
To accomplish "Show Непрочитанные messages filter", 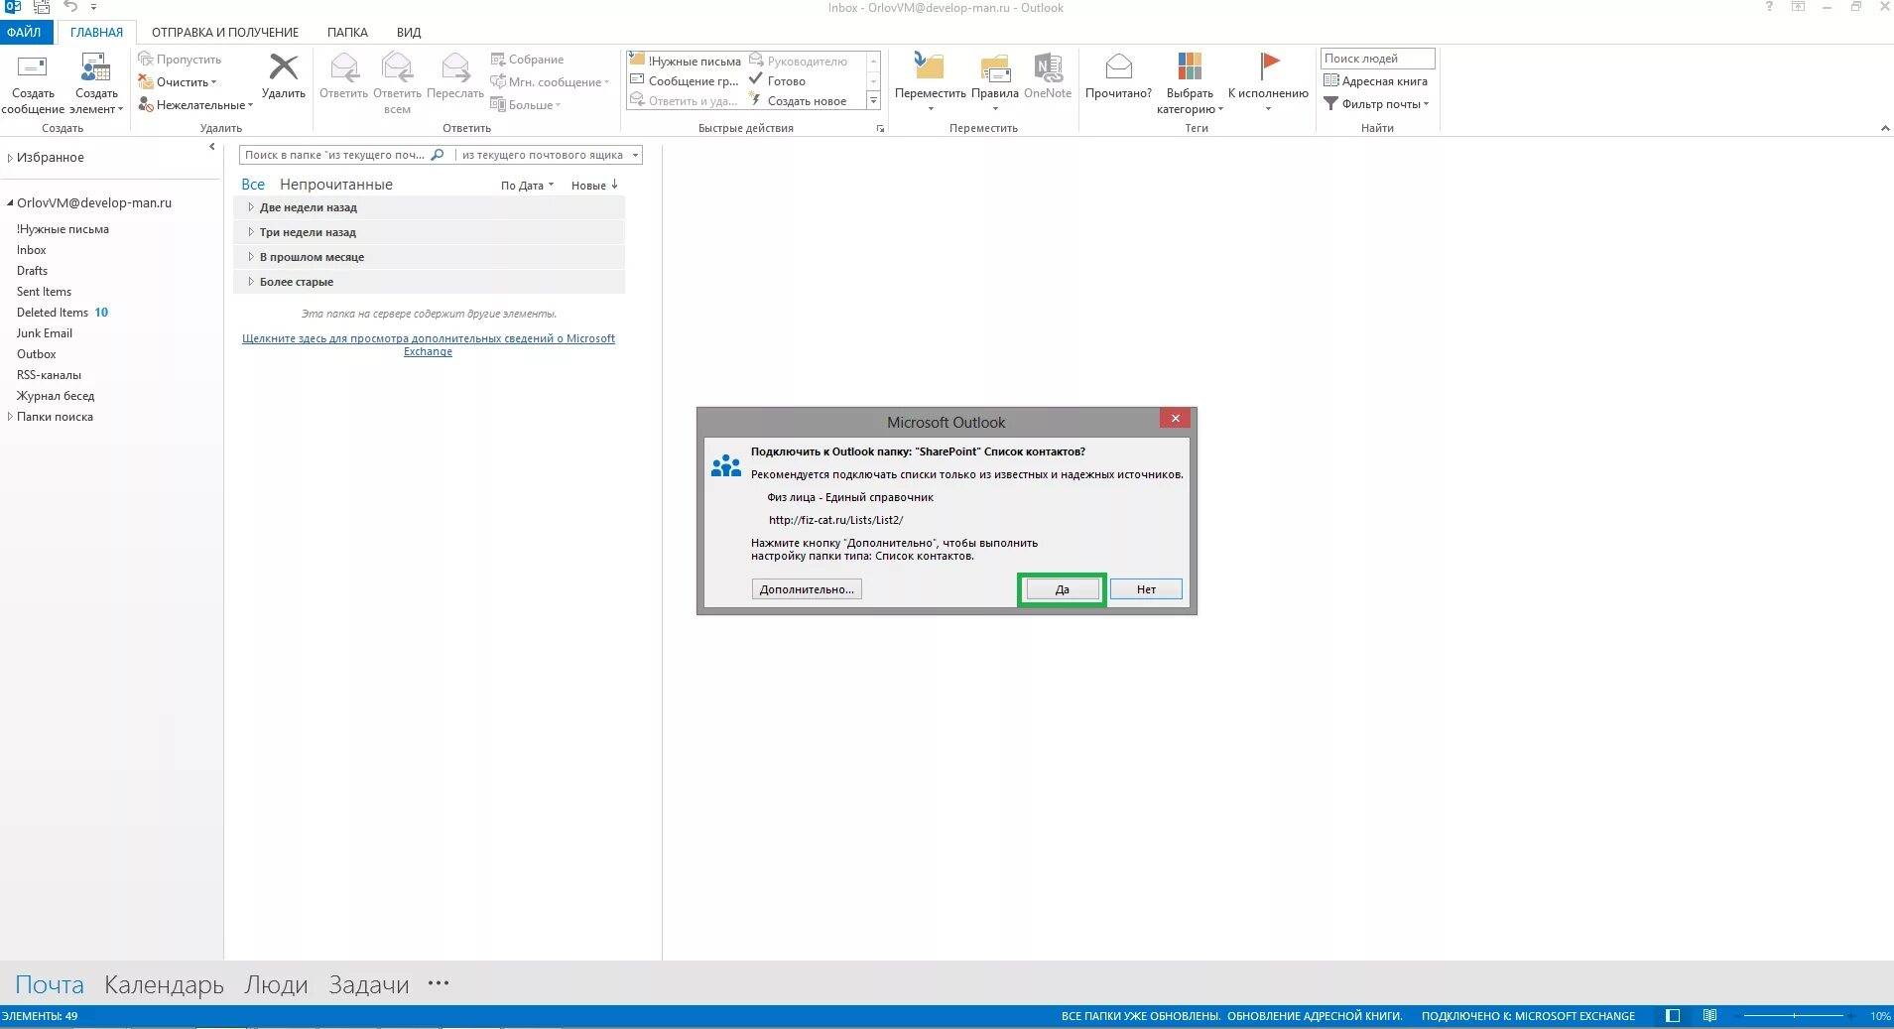I will point(336,185).
